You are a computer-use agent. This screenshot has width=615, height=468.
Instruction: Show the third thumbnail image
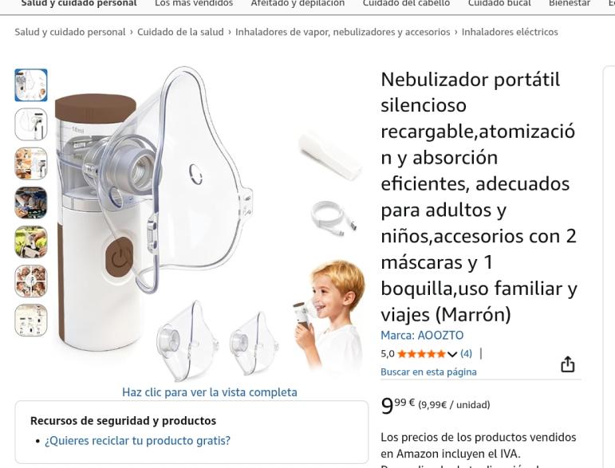[x=31, y=163]
